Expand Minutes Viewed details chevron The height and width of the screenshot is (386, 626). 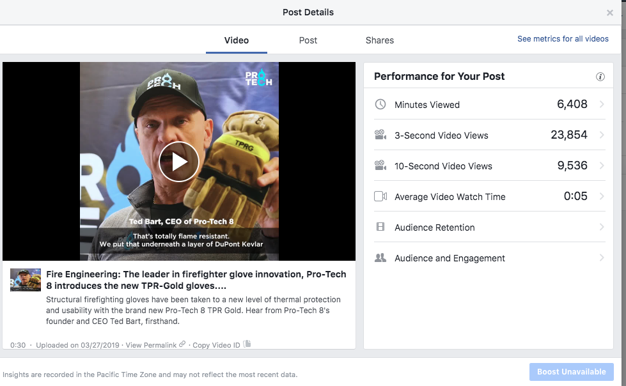(x=602, y=104)
